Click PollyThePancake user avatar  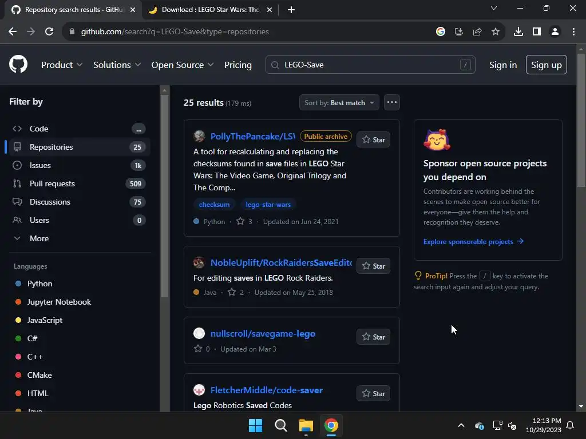[199, 136]
